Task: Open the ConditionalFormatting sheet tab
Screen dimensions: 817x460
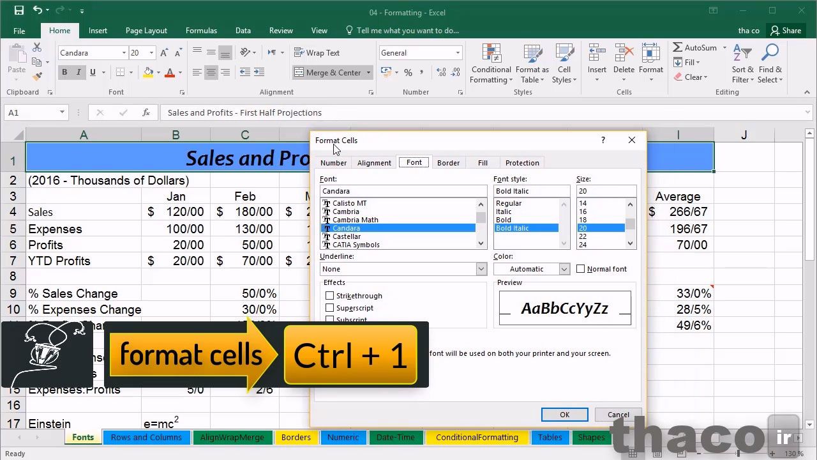Action: pyautogui.click(x=477, y=438)
